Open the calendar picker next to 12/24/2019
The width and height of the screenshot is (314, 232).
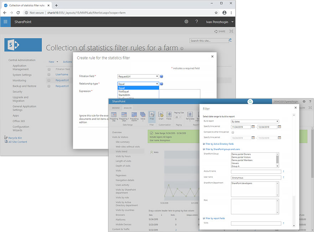(279, 127)
